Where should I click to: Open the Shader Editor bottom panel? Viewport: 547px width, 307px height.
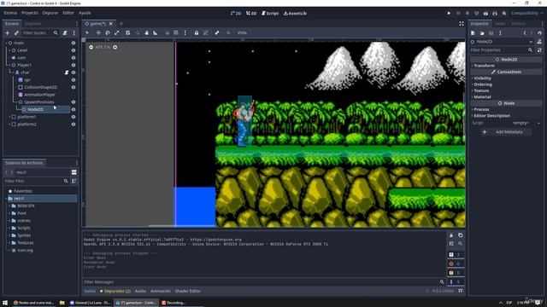click(x=188, y=291)
